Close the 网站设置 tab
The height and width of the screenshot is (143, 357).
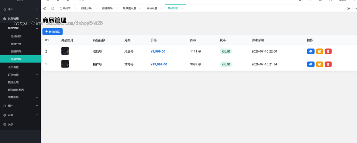(162, 8)
